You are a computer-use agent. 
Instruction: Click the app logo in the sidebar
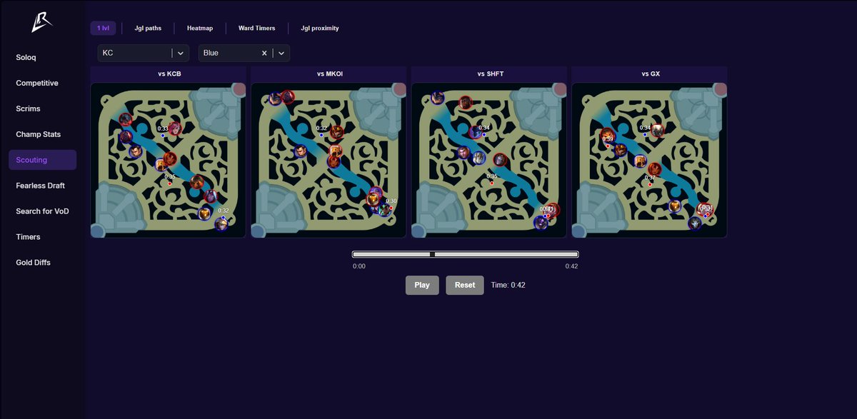point(42,24)
